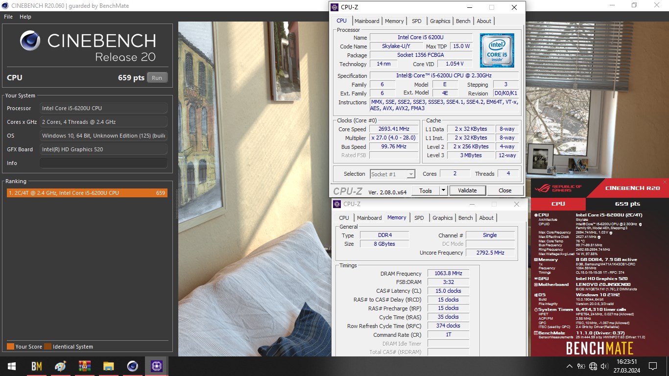Image resolution: width=669 pixels, height=376 pixels.
Task: Click the CPU-Z icon in the upper window title bar
Action: (x=334, y=7)
